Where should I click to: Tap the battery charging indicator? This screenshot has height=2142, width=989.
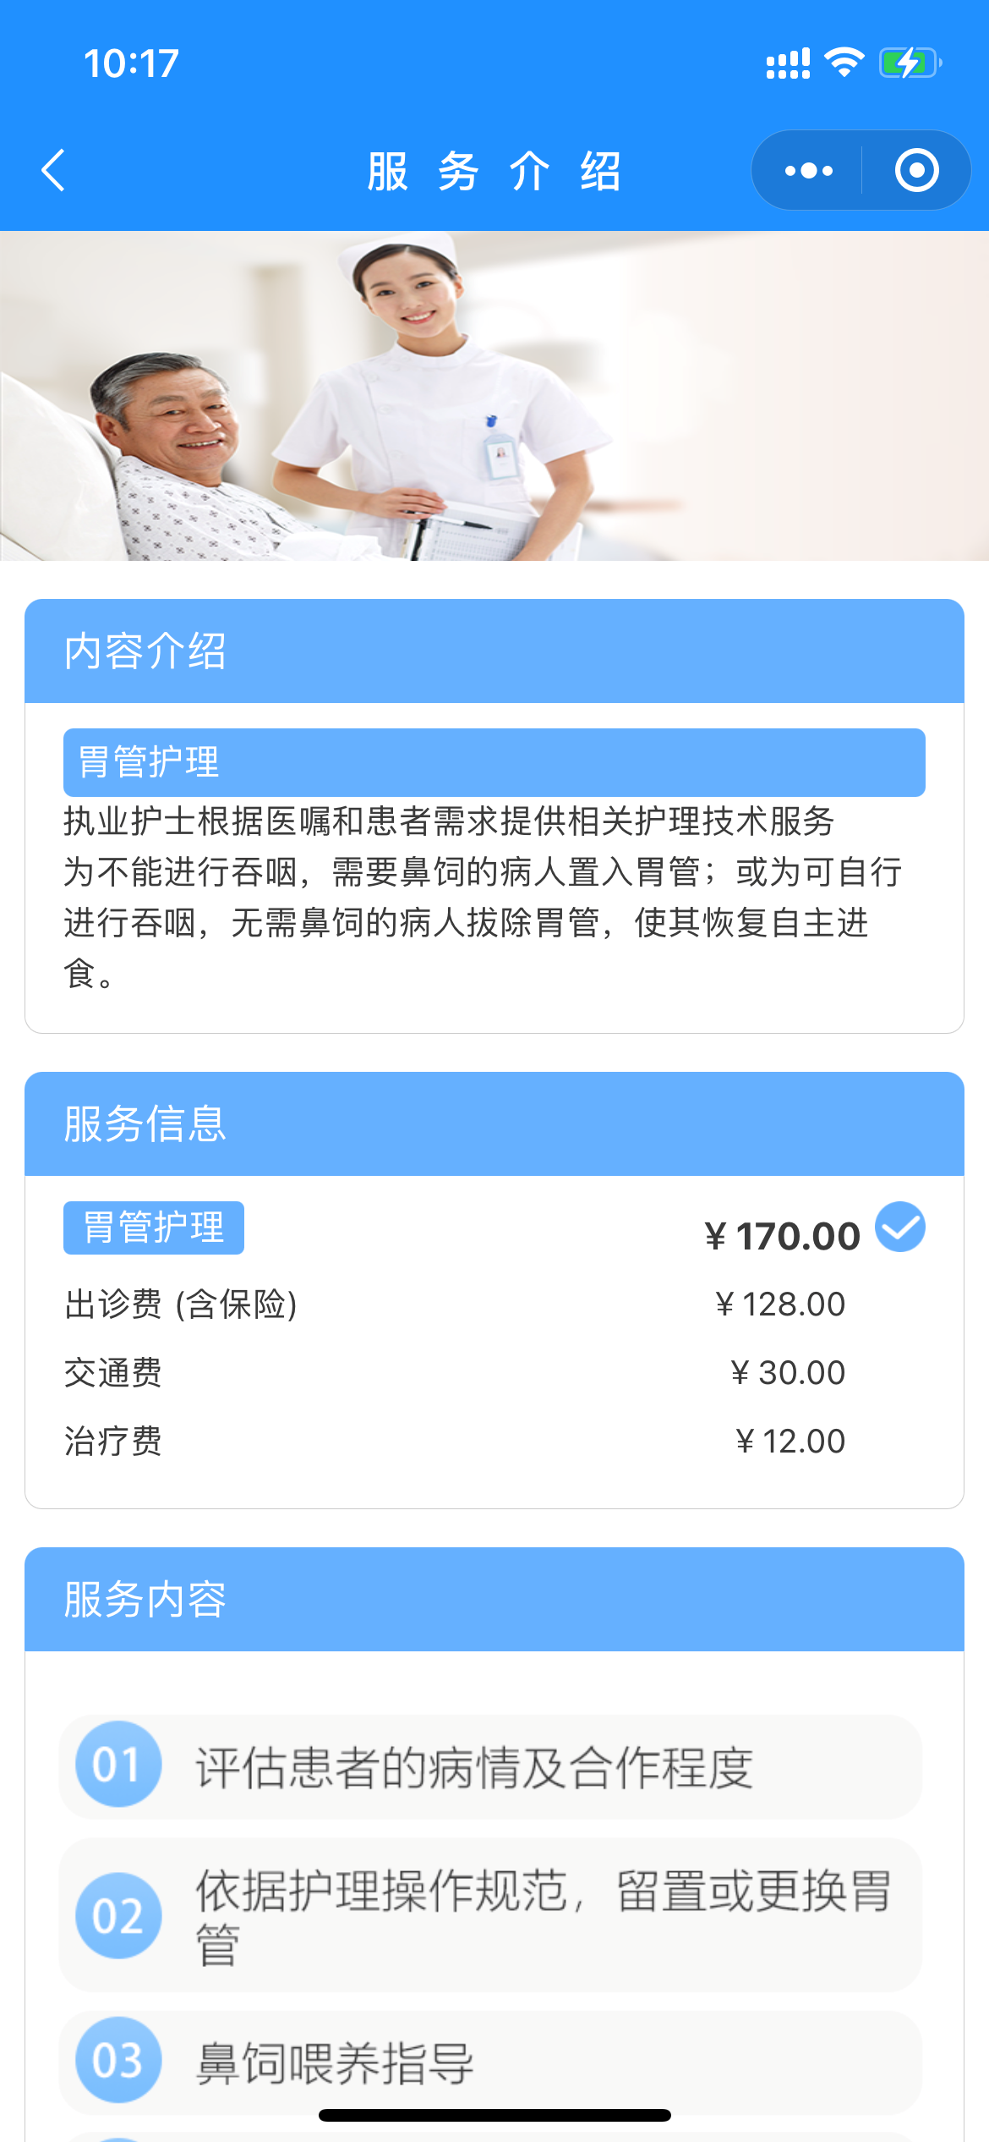click(x=910, y=63)
